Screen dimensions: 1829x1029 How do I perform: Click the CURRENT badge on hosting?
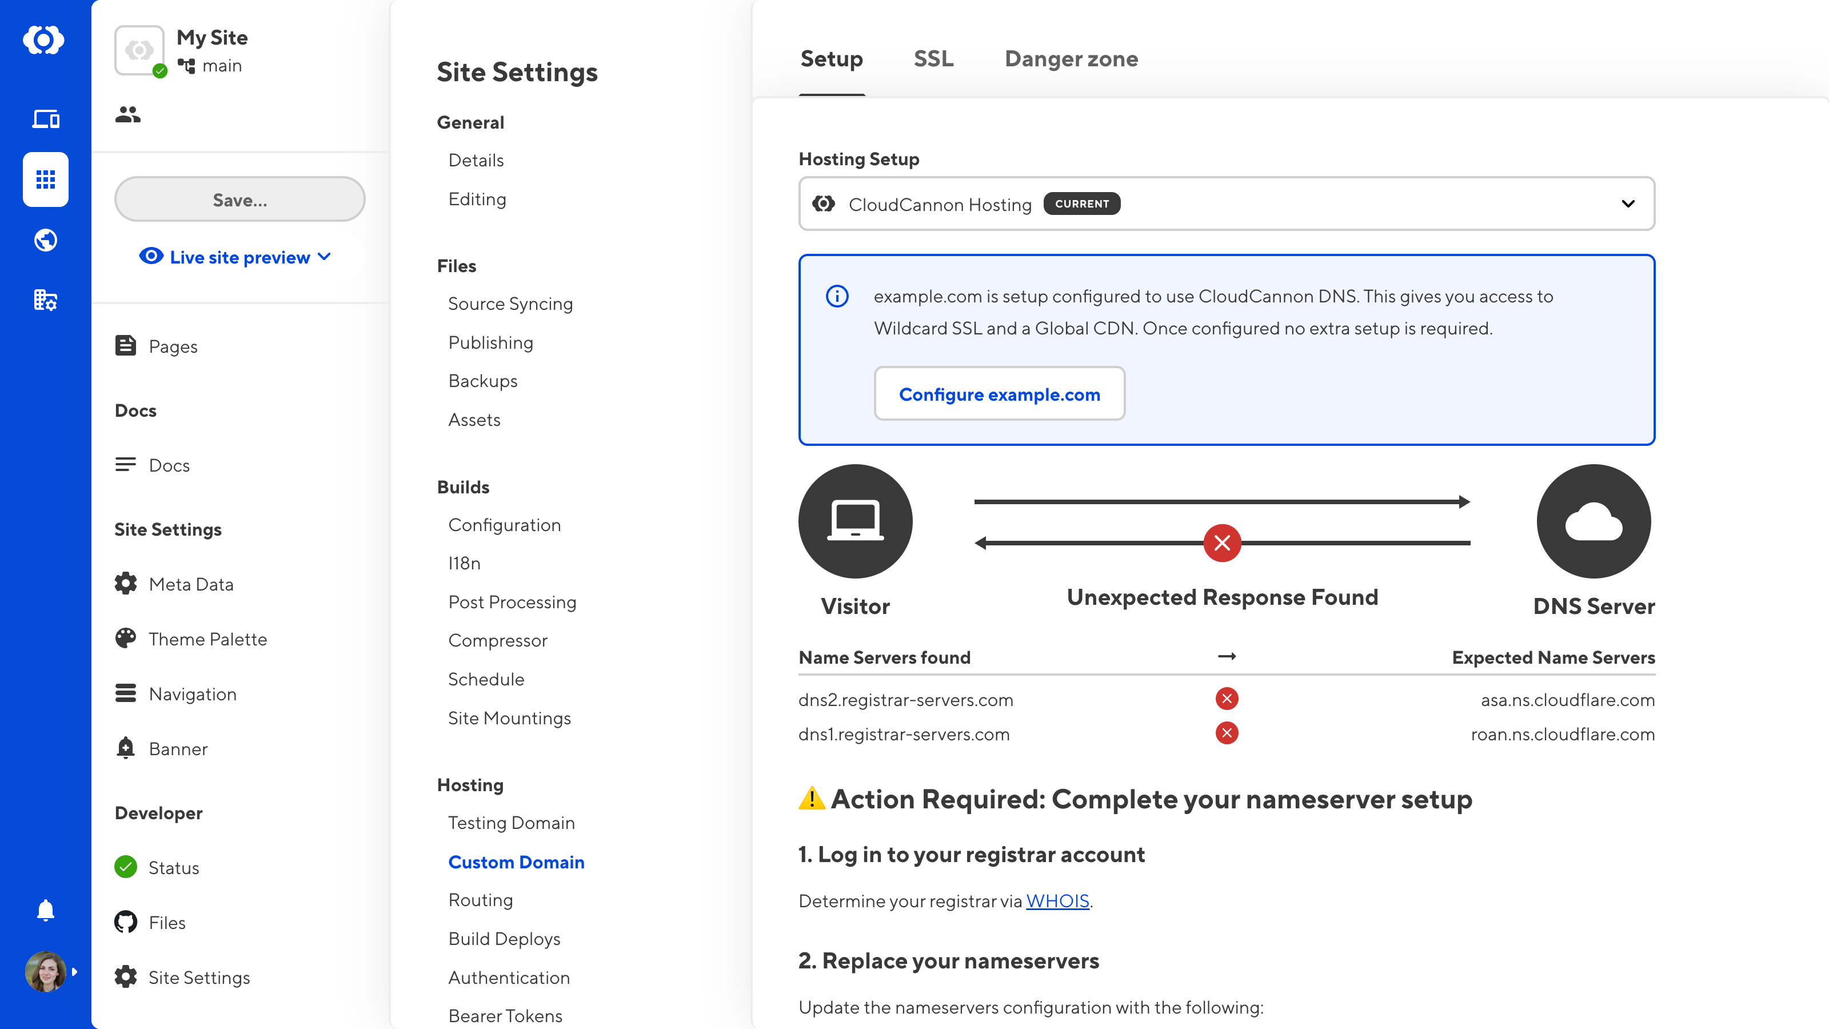(1081, 204)
